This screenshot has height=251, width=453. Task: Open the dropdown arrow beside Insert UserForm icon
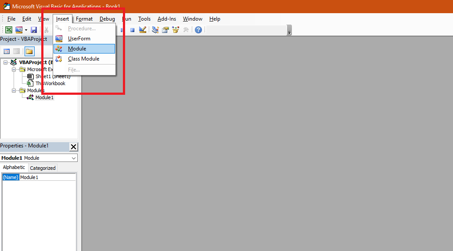tap(26, 30)
